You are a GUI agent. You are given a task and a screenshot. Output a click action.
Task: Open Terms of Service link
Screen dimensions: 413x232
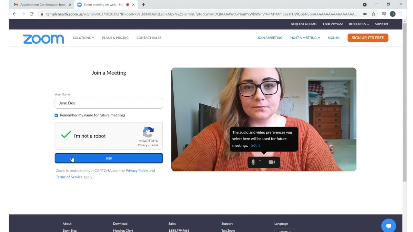69,177
